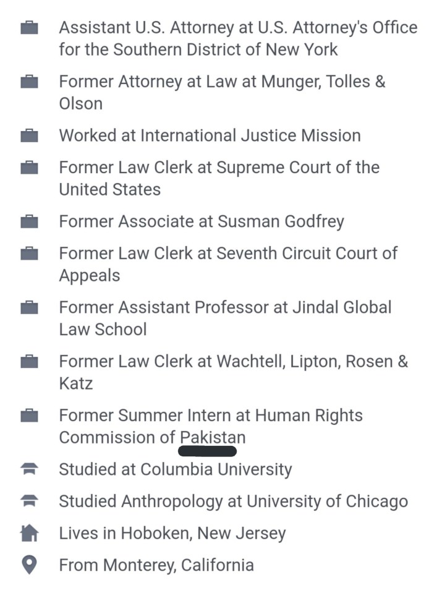Click briefcase icon beside Assistant U.S. Attorney entry
Screen dimensions: 442x598
[x=29, y=28]
